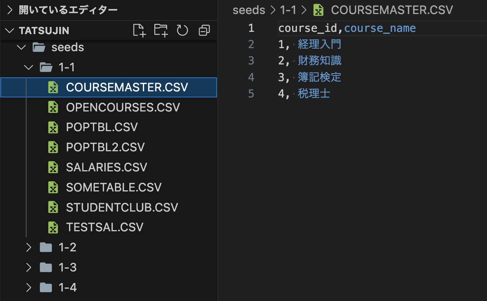The image size is (487, 301).
Task: Open POPTBL.CSV from the file tree
Action: [101, 127]
